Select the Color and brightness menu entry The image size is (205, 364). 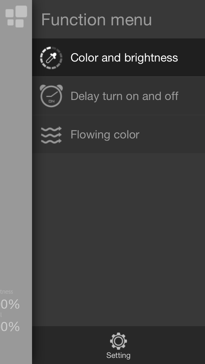pyautogui.click(x=119, y=57)
